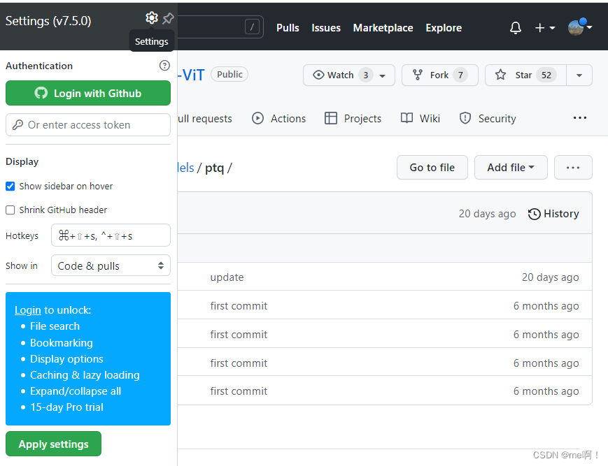Image resolution: width=608 pixels, height=466 pixels.
Task: Click the Fork count badge 7
Action: tap(460, 75)
